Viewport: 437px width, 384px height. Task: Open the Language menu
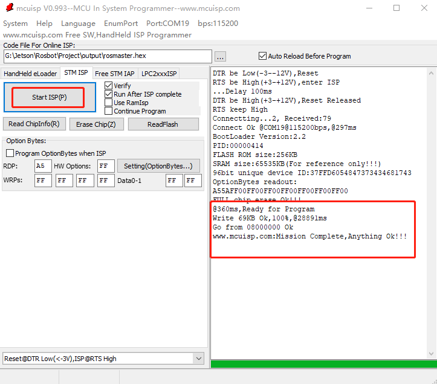pyautogui.click(x=78, y=24)
